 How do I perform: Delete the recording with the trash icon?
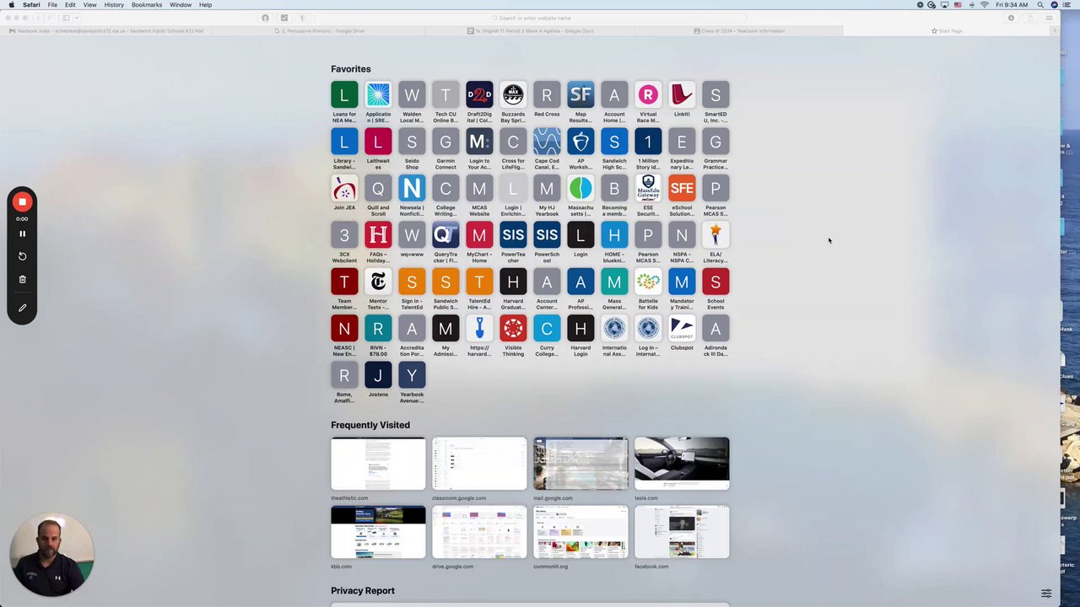click(x=23, y=279)
